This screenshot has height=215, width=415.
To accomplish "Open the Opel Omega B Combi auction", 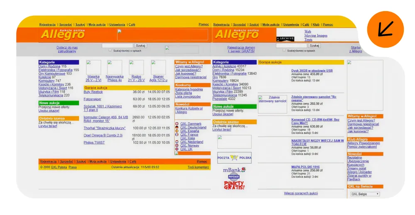I will click(x=103, y=135).
